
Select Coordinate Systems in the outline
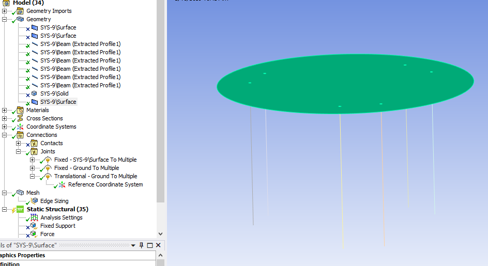51,127
